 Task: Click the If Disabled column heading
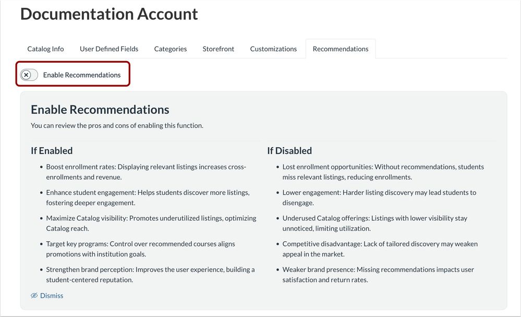(x=289, y=151)
